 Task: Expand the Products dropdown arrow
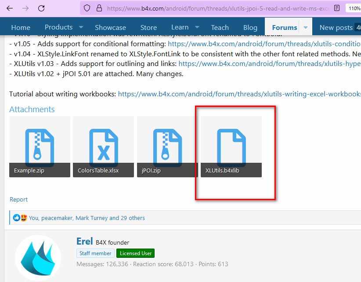[x=81, y=27]
